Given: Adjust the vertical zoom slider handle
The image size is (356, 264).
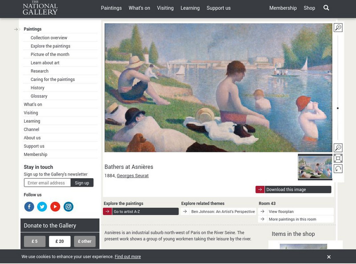Looking at the screenshot, I should click(x=338, y=108).
